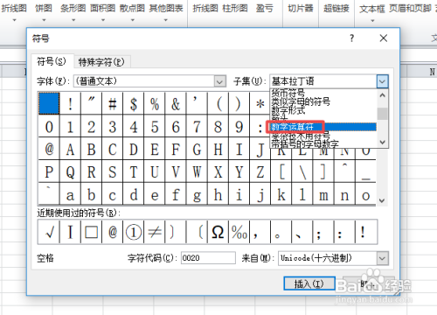Select the * symbol in the grid

point(260,104)
